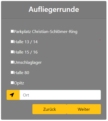Image resolution: width=108 pixels, height=121 pixels.
Task: Click the Halle 80 label text
Action: (22, 73)
